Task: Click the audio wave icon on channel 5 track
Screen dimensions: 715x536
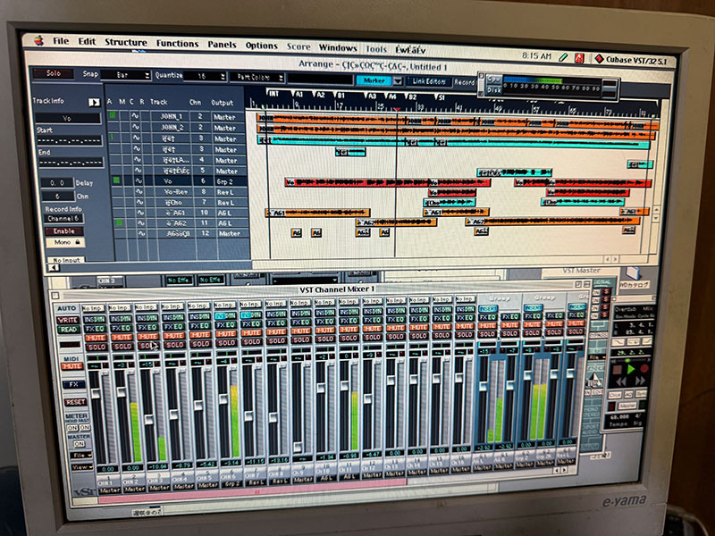Action: 136,171
